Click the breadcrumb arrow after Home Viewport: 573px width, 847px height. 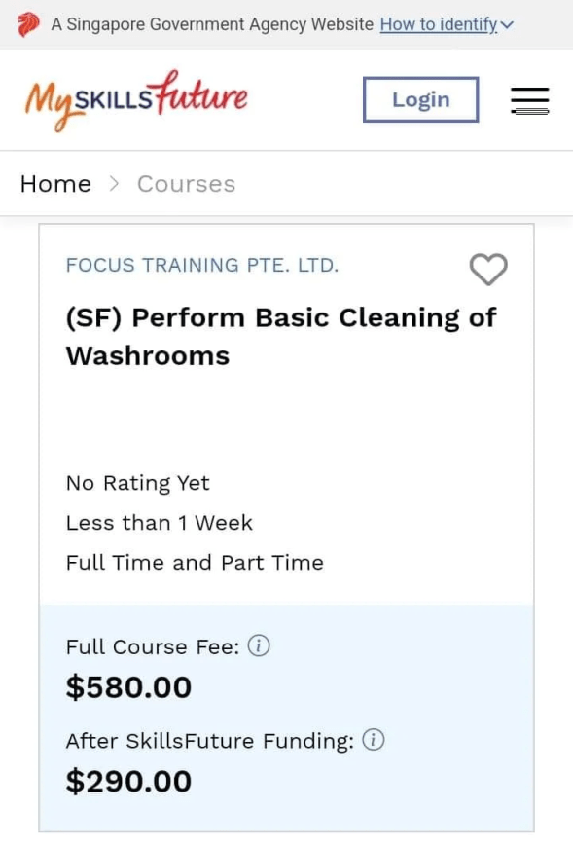click(x=114, y=184)
